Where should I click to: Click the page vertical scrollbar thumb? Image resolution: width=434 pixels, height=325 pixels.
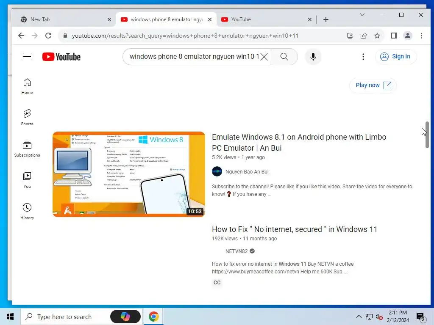427,135
